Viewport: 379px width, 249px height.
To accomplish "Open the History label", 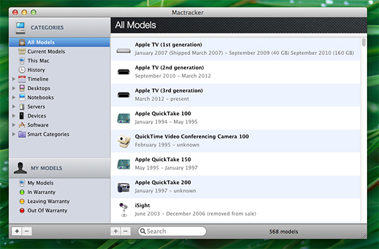I will click(36, 70).
